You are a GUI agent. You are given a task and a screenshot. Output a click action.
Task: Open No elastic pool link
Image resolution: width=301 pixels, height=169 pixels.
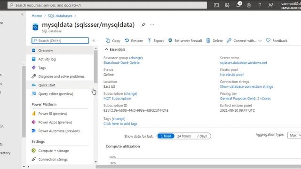232,75
